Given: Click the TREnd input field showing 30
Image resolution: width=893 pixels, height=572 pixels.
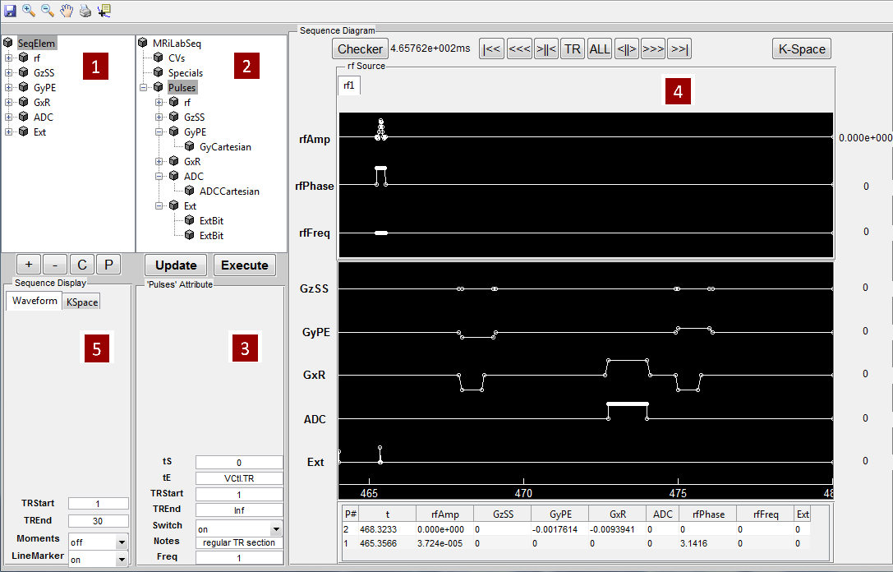Looking at the screenshot, I should (98, 521).
